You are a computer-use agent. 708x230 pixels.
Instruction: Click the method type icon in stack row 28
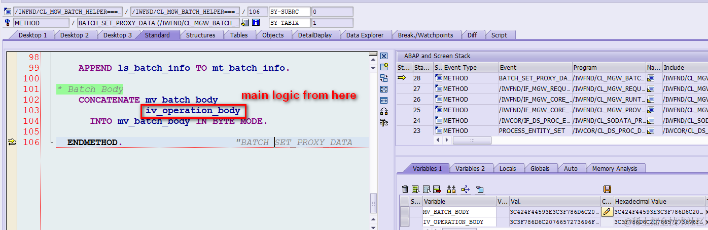tap(438, 78)
